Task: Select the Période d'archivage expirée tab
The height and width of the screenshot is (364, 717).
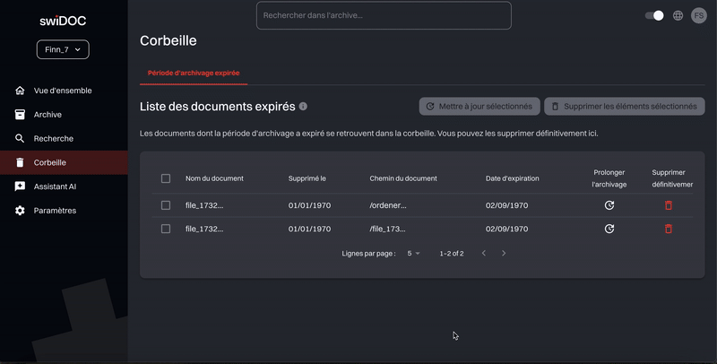Action: point(193,73)
